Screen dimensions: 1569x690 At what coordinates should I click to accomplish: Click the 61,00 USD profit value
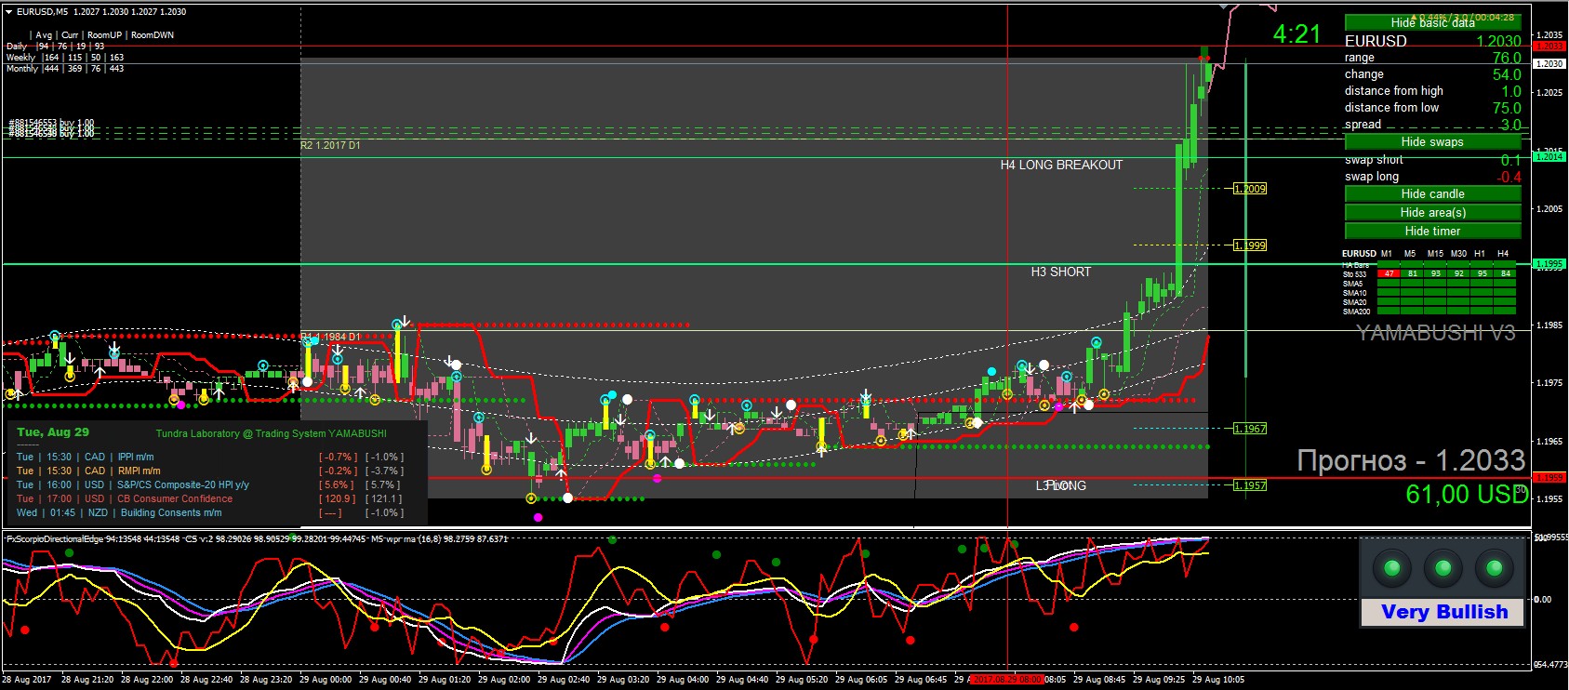[x=1467, y=494]
